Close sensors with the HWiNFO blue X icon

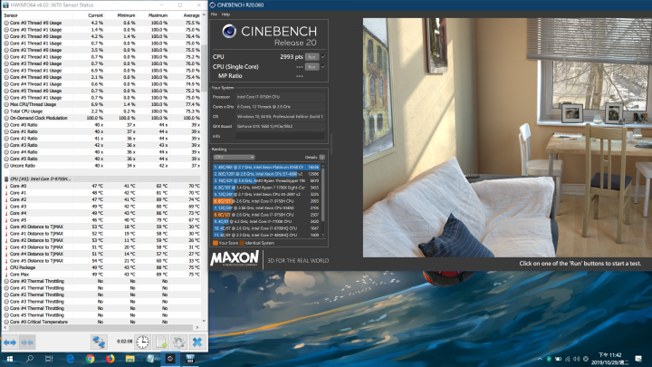point(197,342)
